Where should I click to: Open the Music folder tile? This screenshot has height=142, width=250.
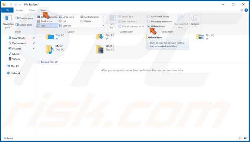pos(55,49)
